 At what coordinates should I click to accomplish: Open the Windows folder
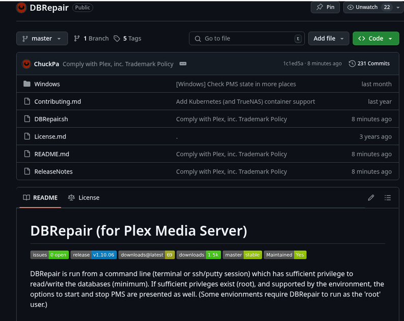point(47,84)
